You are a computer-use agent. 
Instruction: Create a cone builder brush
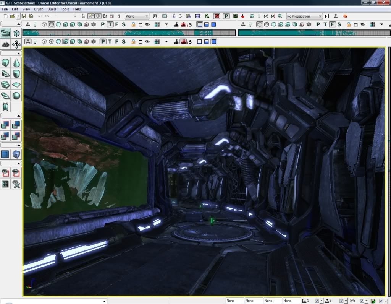(16, 63)
